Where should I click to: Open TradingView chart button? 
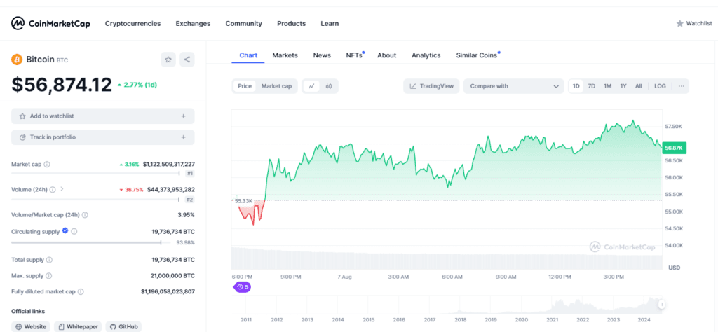click(431, 86)
